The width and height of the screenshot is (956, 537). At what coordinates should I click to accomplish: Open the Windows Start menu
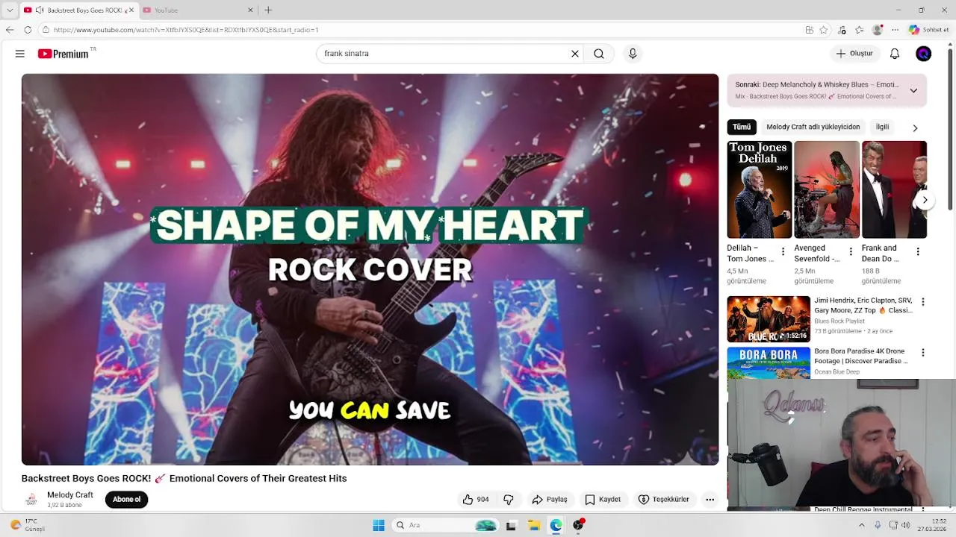(379, 525)
